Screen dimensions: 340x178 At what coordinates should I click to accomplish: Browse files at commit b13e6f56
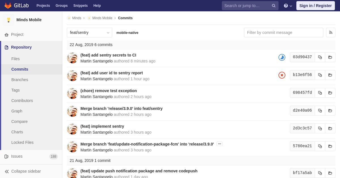[x=330, y=75]
